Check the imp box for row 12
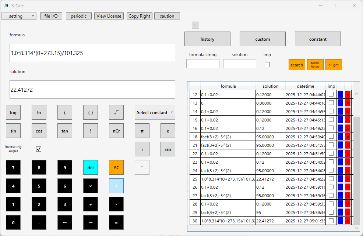Screen dimensions: 363x236 pyautogui.click(x=331, y=94)
